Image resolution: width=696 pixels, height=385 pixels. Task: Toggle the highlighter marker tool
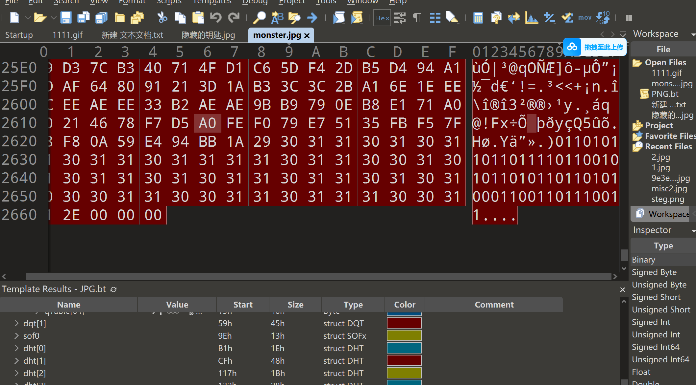click(452, 18)
